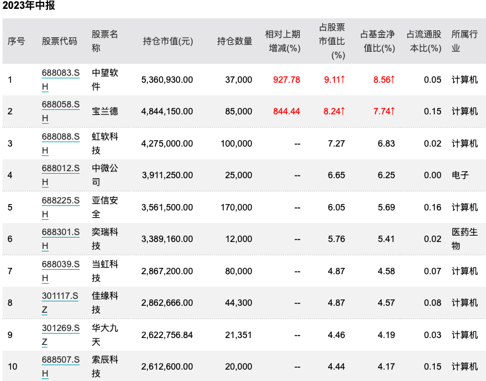Click holding quantity 100,000

click(236, 143)
